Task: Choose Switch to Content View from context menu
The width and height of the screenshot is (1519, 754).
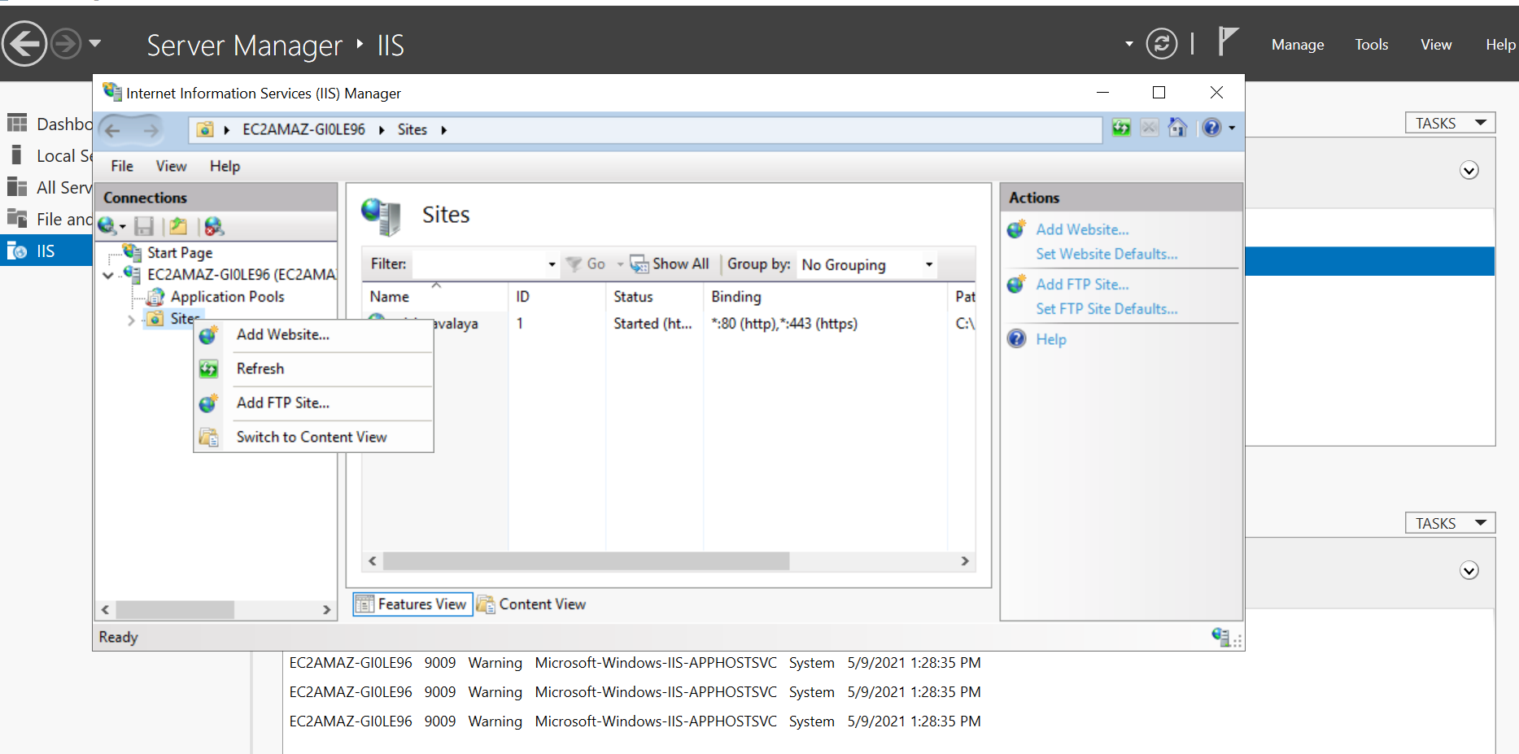Action: [x=313, y=437]
